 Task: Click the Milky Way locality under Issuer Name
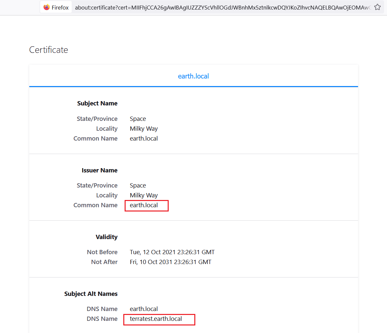click(144, 195)
